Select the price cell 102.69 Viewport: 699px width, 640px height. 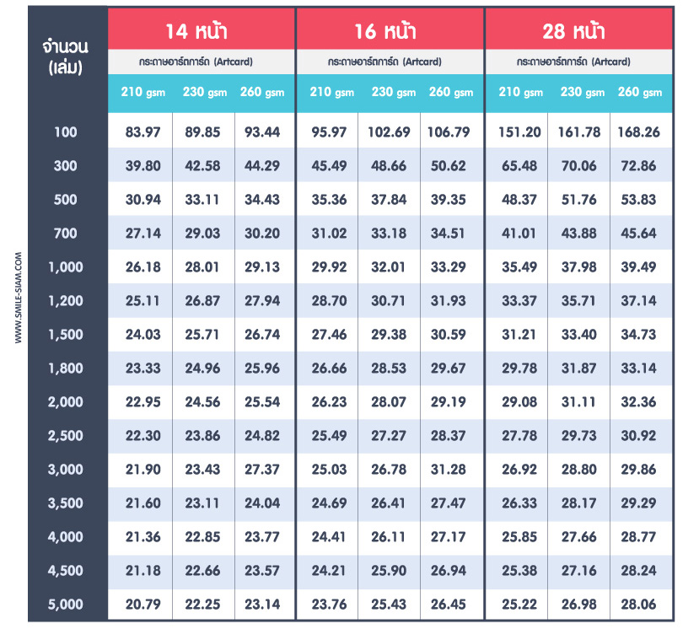click(389, 132)
